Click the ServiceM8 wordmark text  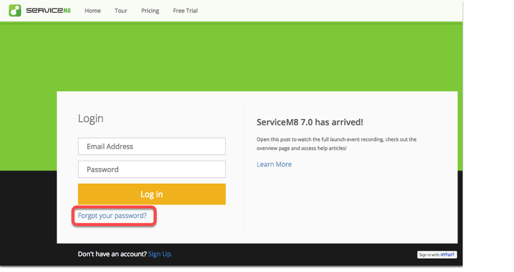tap(48, 10)
